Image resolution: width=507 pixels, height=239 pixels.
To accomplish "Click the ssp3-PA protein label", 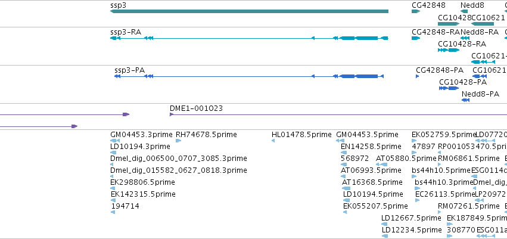I will click(x=129, y=70).
